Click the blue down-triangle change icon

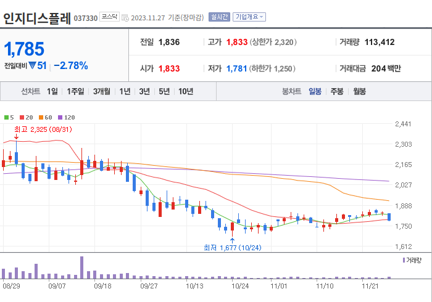pyautogui.click(x=32, y=65)
